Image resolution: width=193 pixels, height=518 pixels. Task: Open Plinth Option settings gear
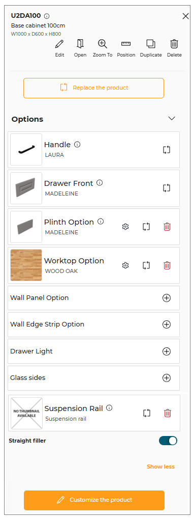pos(125,227)
